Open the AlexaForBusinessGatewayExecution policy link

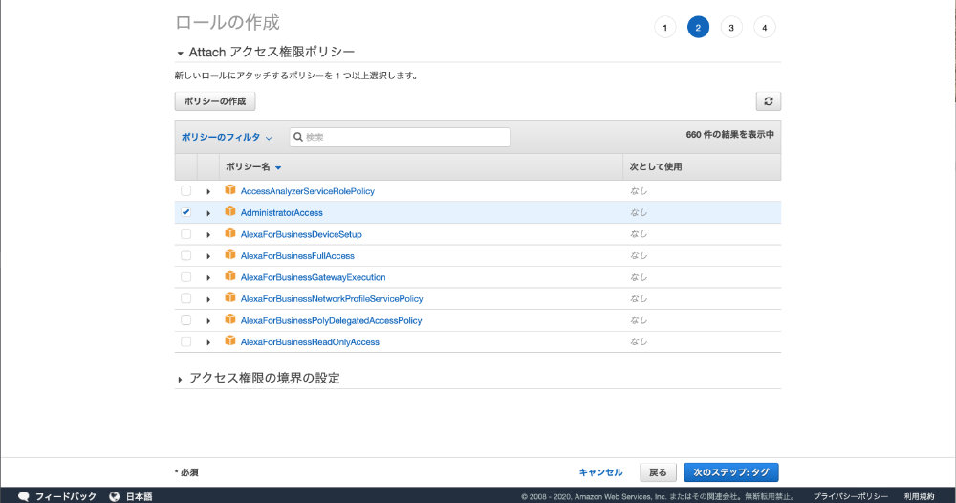click(x=313, y=277)
